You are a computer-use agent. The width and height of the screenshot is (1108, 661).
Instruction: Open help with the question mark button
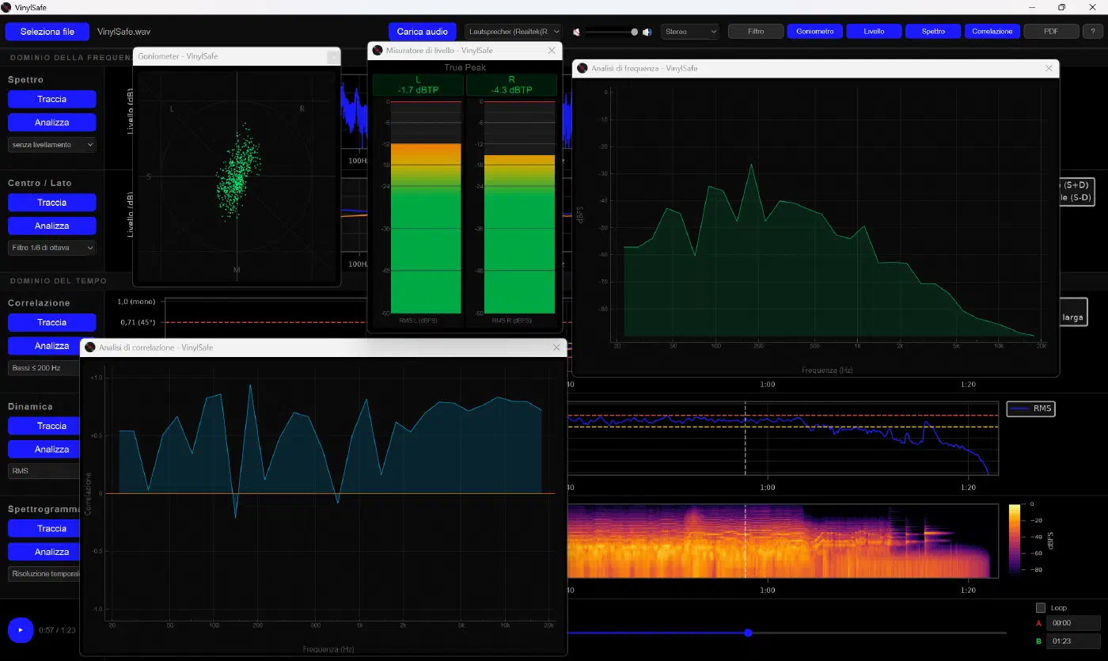point(1093,32)
